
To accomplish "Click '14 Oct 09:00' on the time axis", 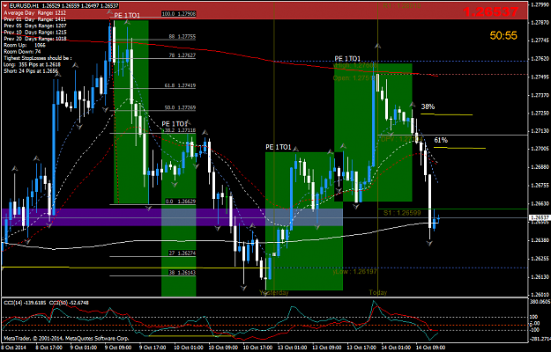I will click(431, 348).
